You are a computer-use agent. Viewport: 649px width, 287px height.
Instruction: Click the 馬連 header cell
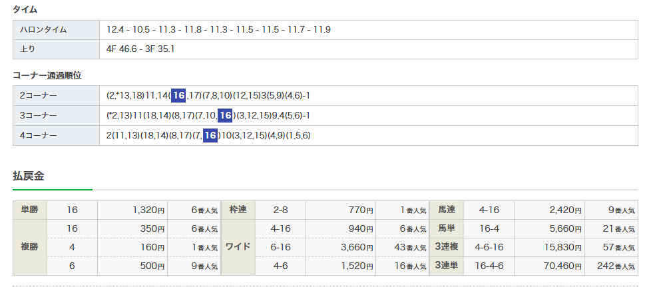[447, 210]
